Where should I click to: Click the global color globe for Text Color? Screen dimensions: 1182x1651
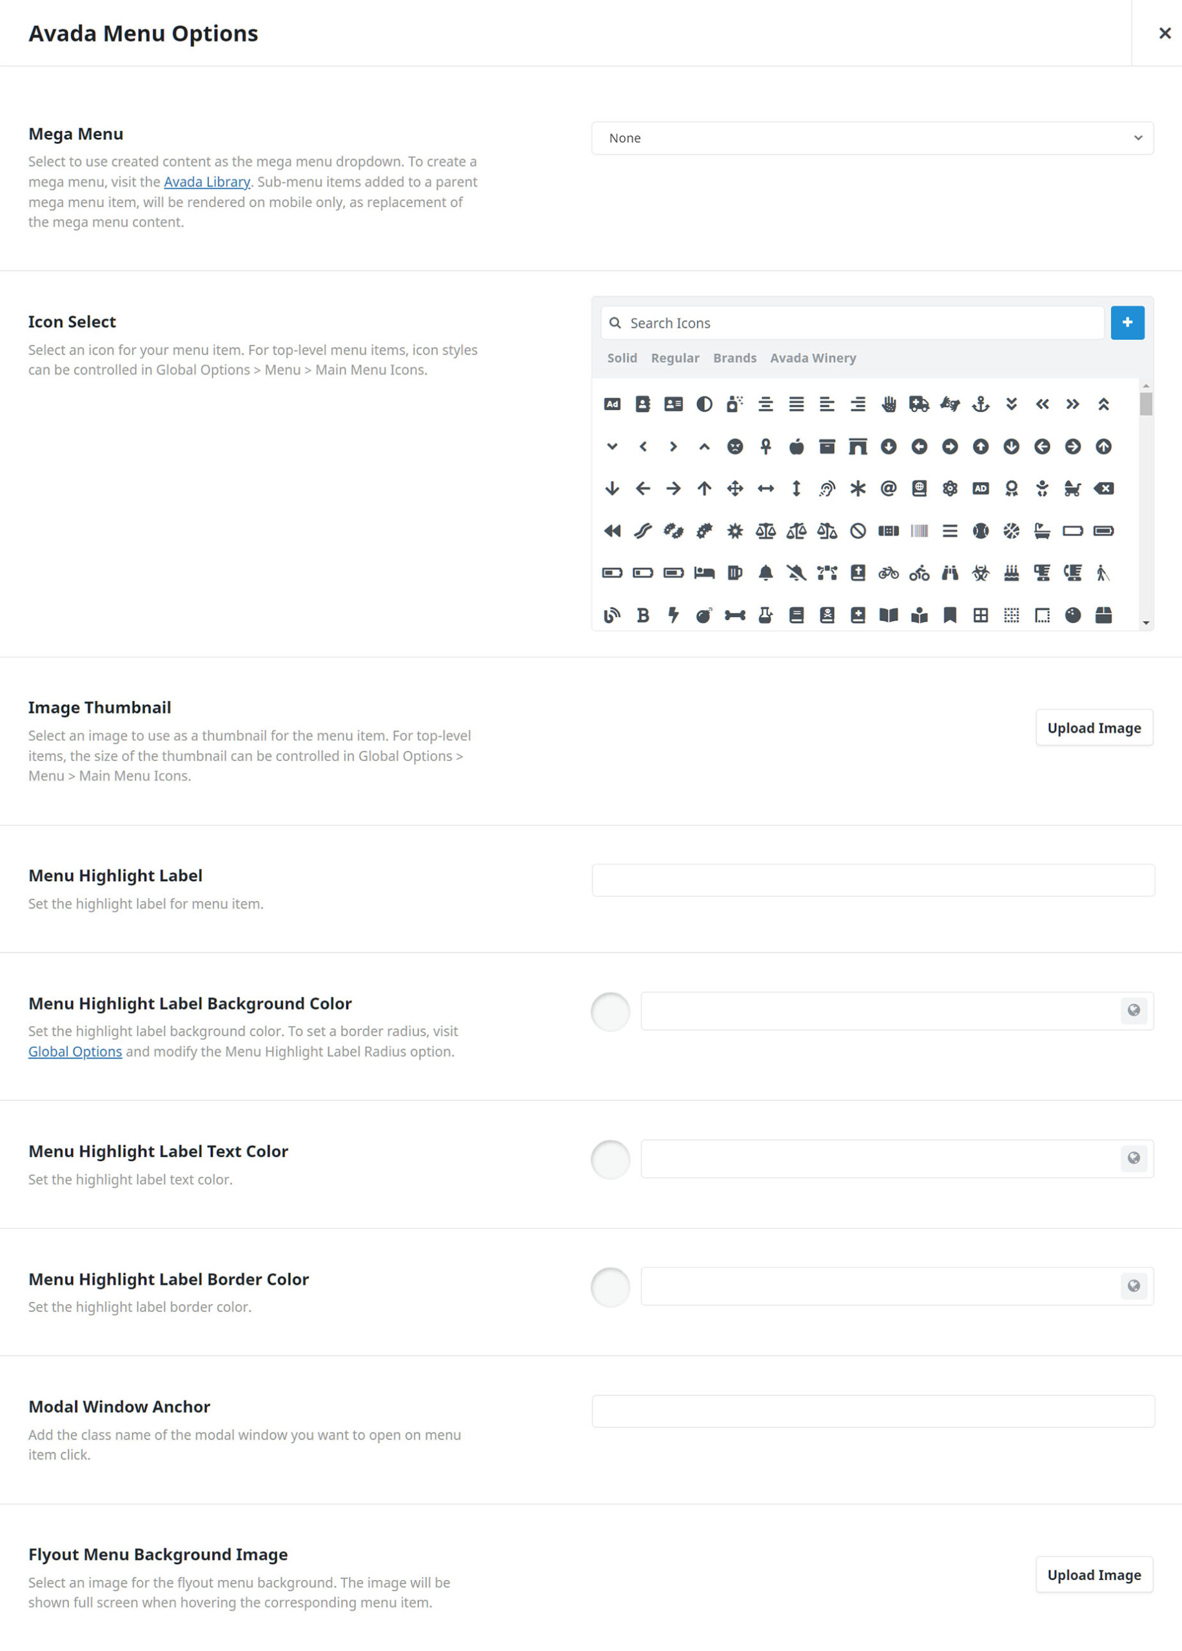[x=1133, y=1158]
